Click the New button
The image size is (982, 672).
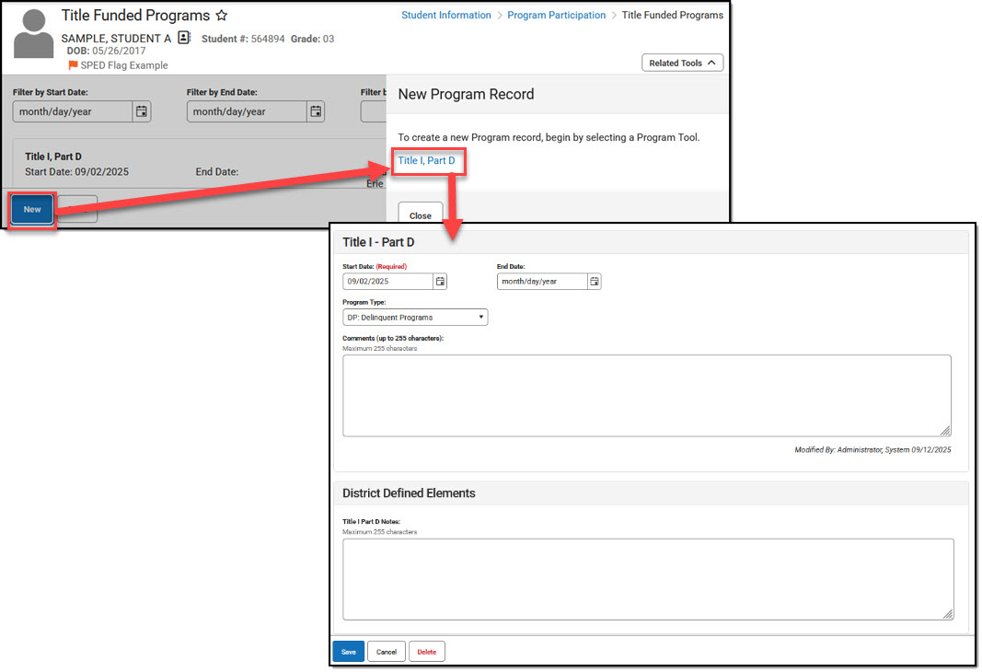[31, 209]
